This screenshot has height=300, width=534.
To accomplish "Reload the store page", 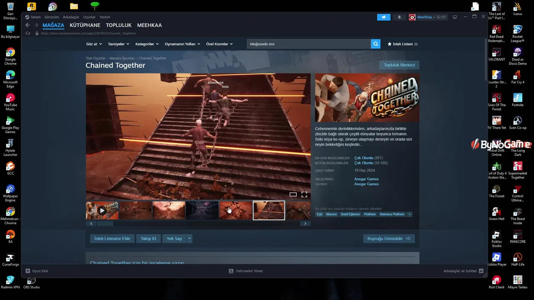I will 28,33.
